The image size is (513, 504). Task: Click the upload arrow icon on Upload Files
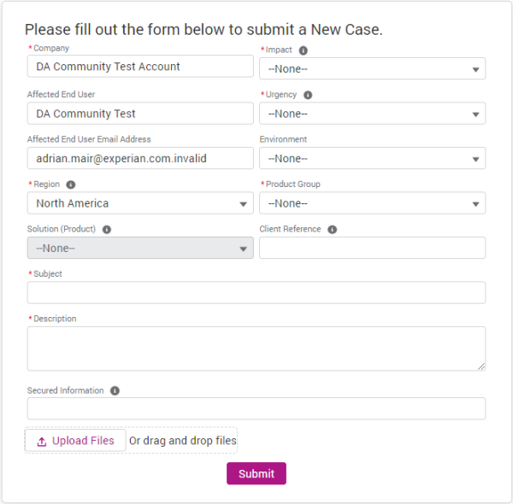point(42,442)
